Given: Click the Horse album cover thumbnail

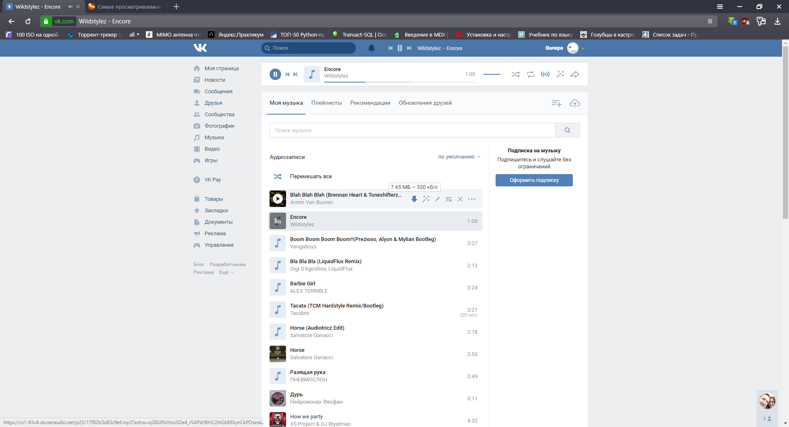Looking at the screenshot, I should (x=278, y=354).
